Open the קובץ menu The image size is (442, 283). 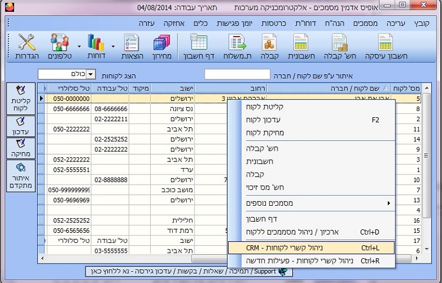(x=422, y=24)
